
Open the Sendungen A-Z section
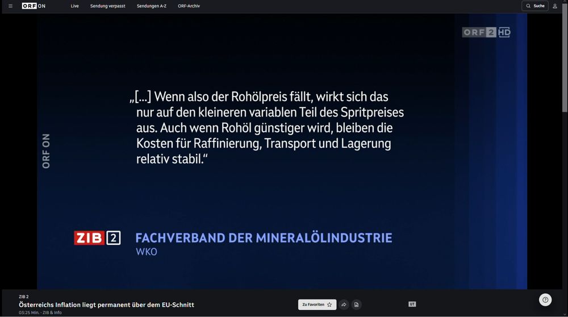tap(152, 6)
